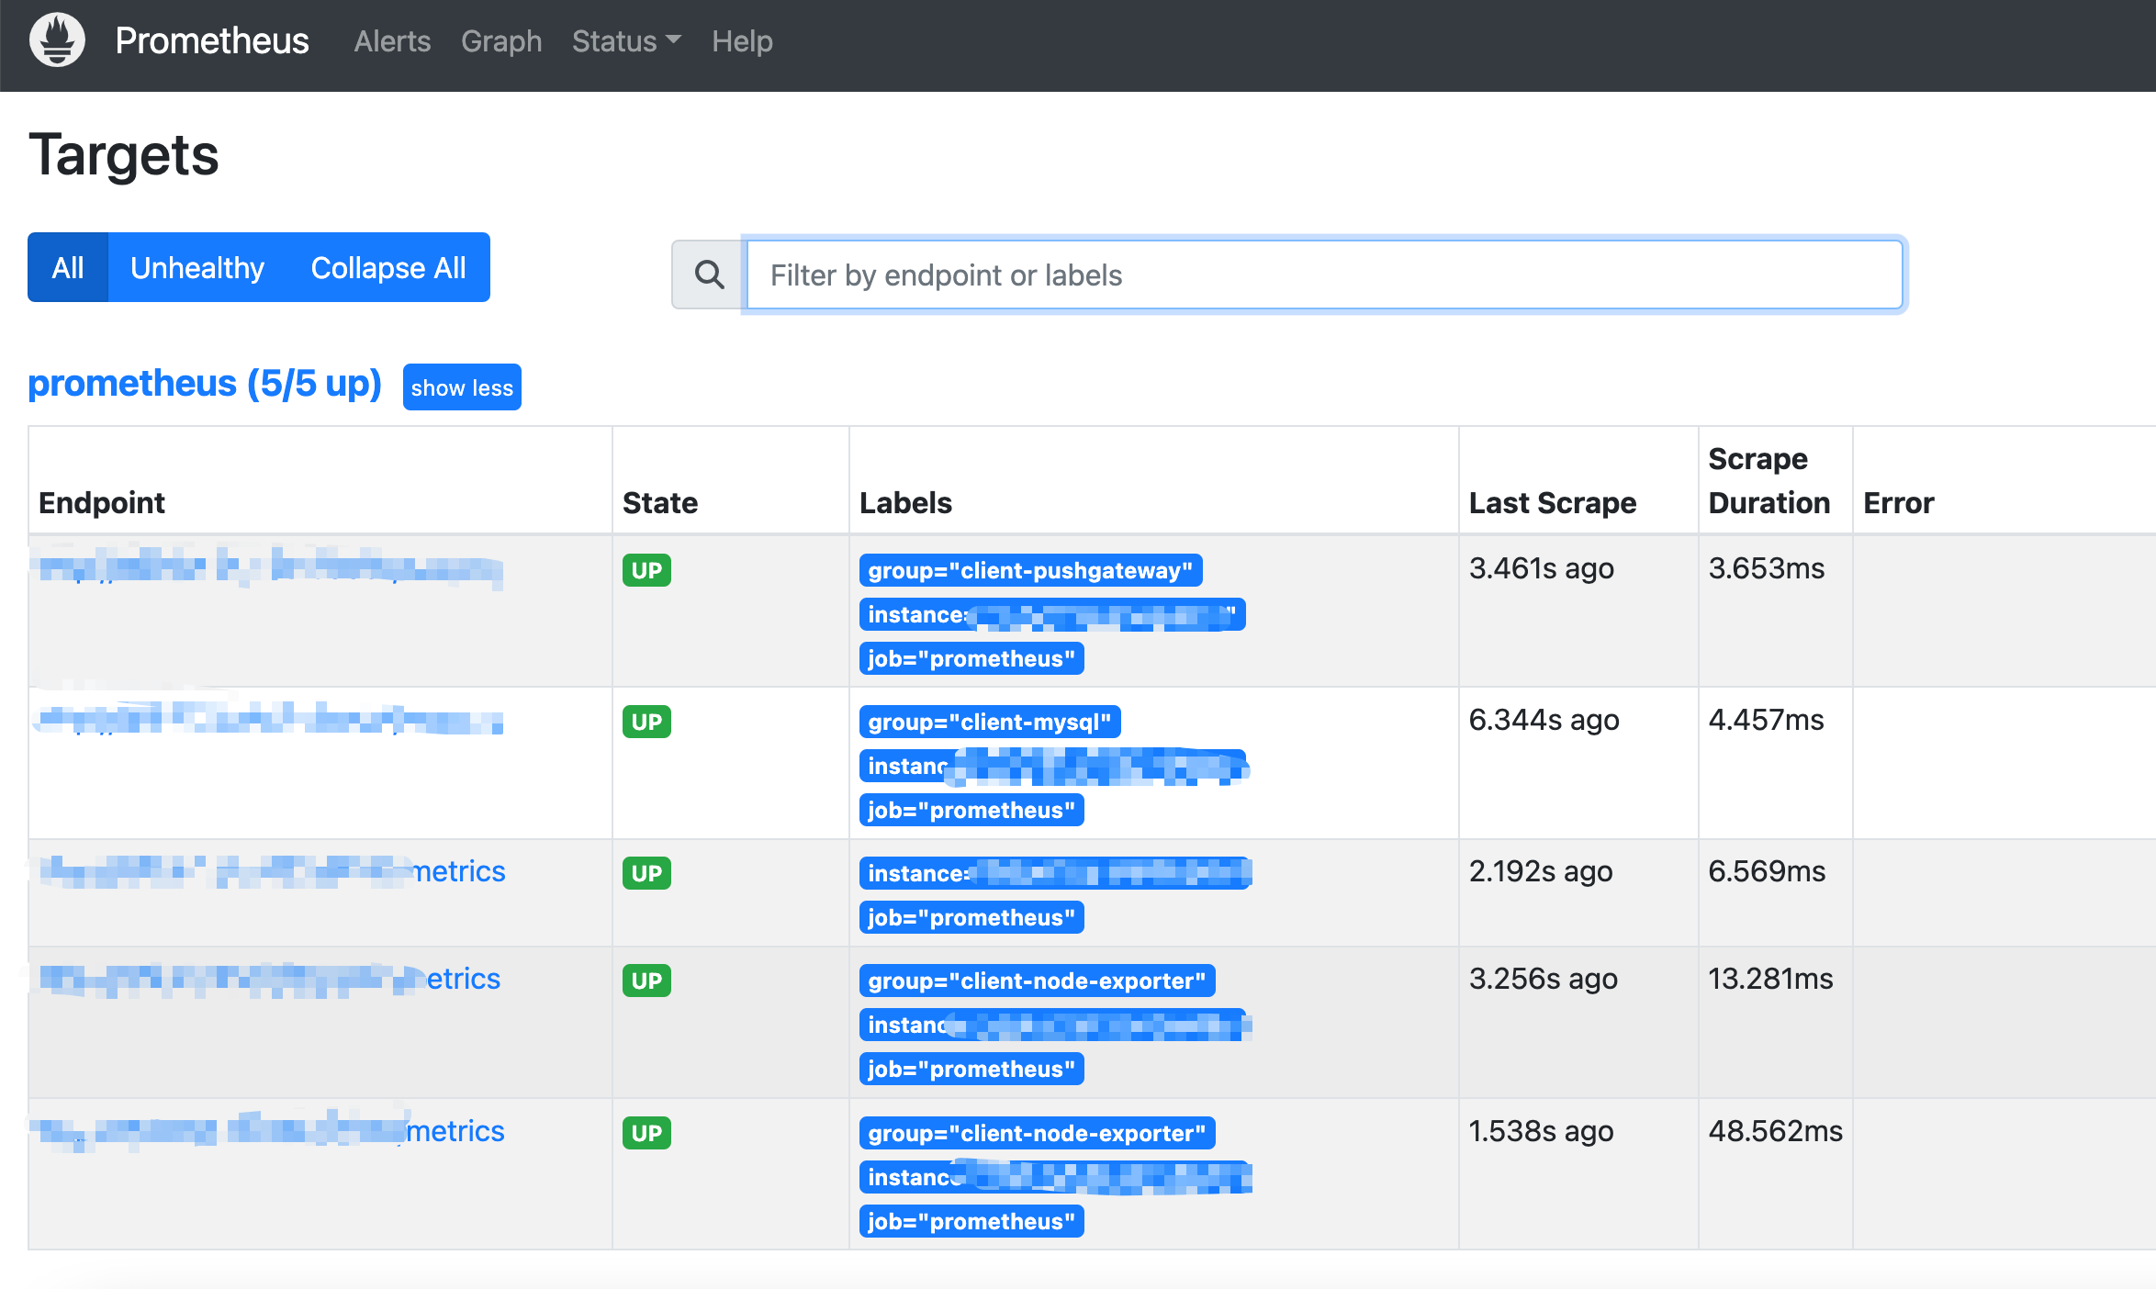Open the metrics endpoint link in 6.569ms row

click(x=458, y=871)
